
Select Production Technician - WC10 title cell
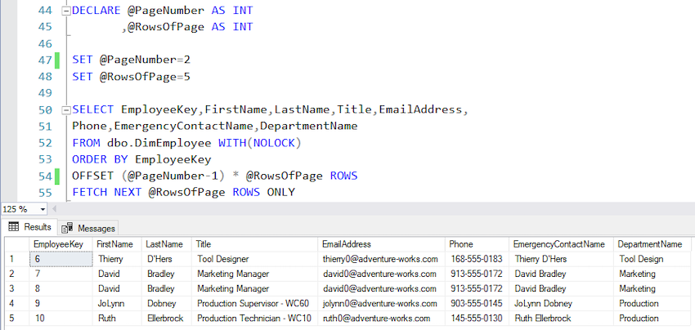(x=254, y=319)
